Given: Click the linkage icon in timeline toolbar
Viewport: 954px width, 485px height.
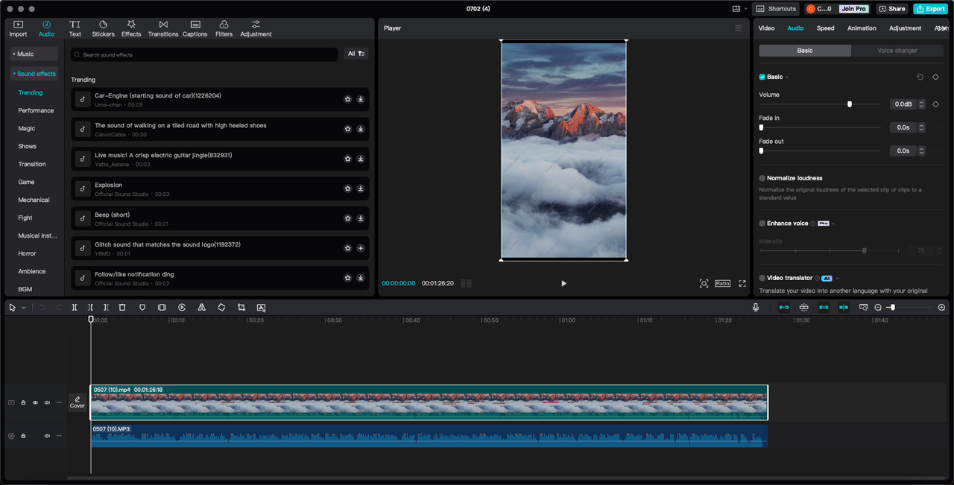Looking at the screenshot, I should click(824, 307).
